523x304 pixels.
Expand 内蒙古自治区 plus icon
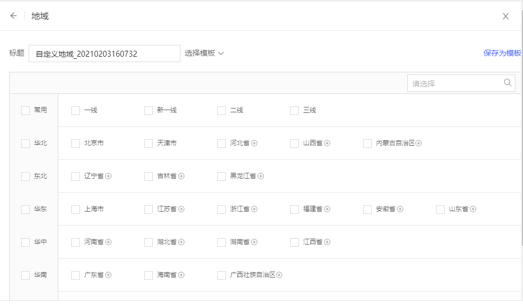[x=419, y=143]
